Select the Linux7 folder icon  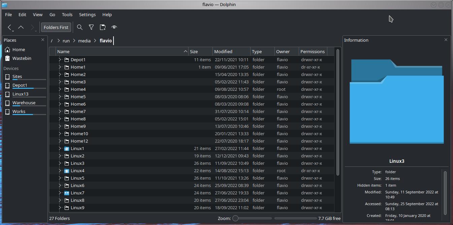(x=67, y=193)
